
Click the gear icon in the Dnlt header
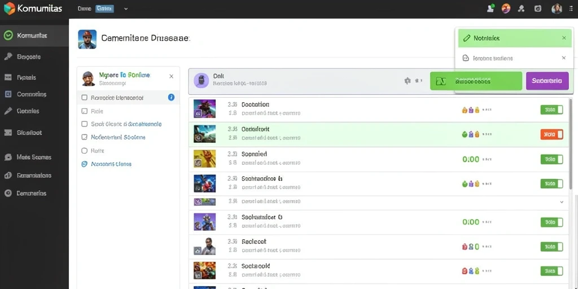[x=408, y=80]
